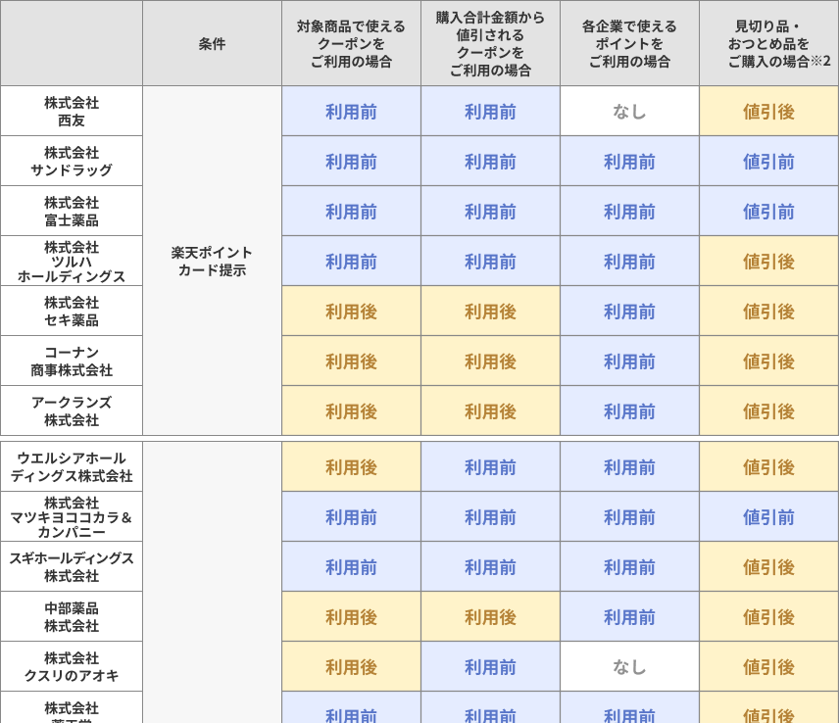Select the 利用後 cell for セキ薬品
This screenshot has width=839, height=723.
click(x=350, y=310)
